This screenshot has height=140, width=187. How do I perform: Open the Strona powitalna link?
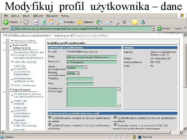24,41
